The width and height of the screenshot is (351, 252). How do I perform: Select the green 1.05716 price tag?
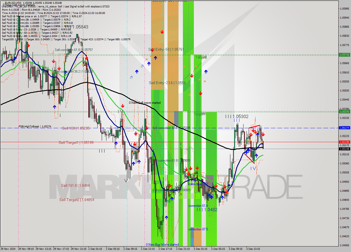(x=344, y=55)
